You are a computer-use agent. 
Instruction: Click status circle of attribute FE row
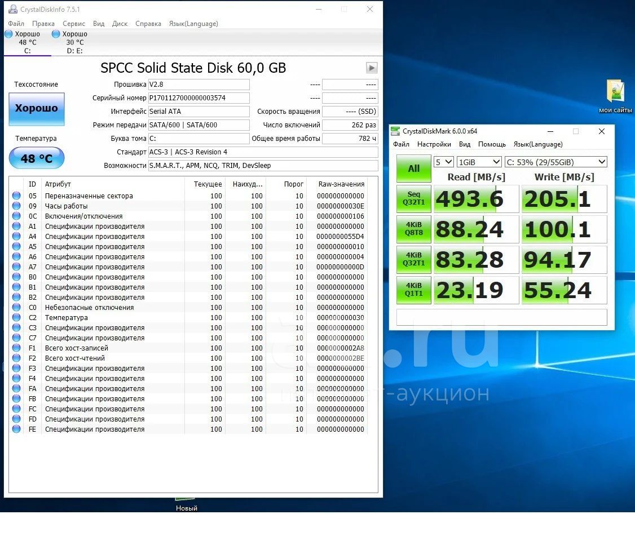[x=16, y=429]
